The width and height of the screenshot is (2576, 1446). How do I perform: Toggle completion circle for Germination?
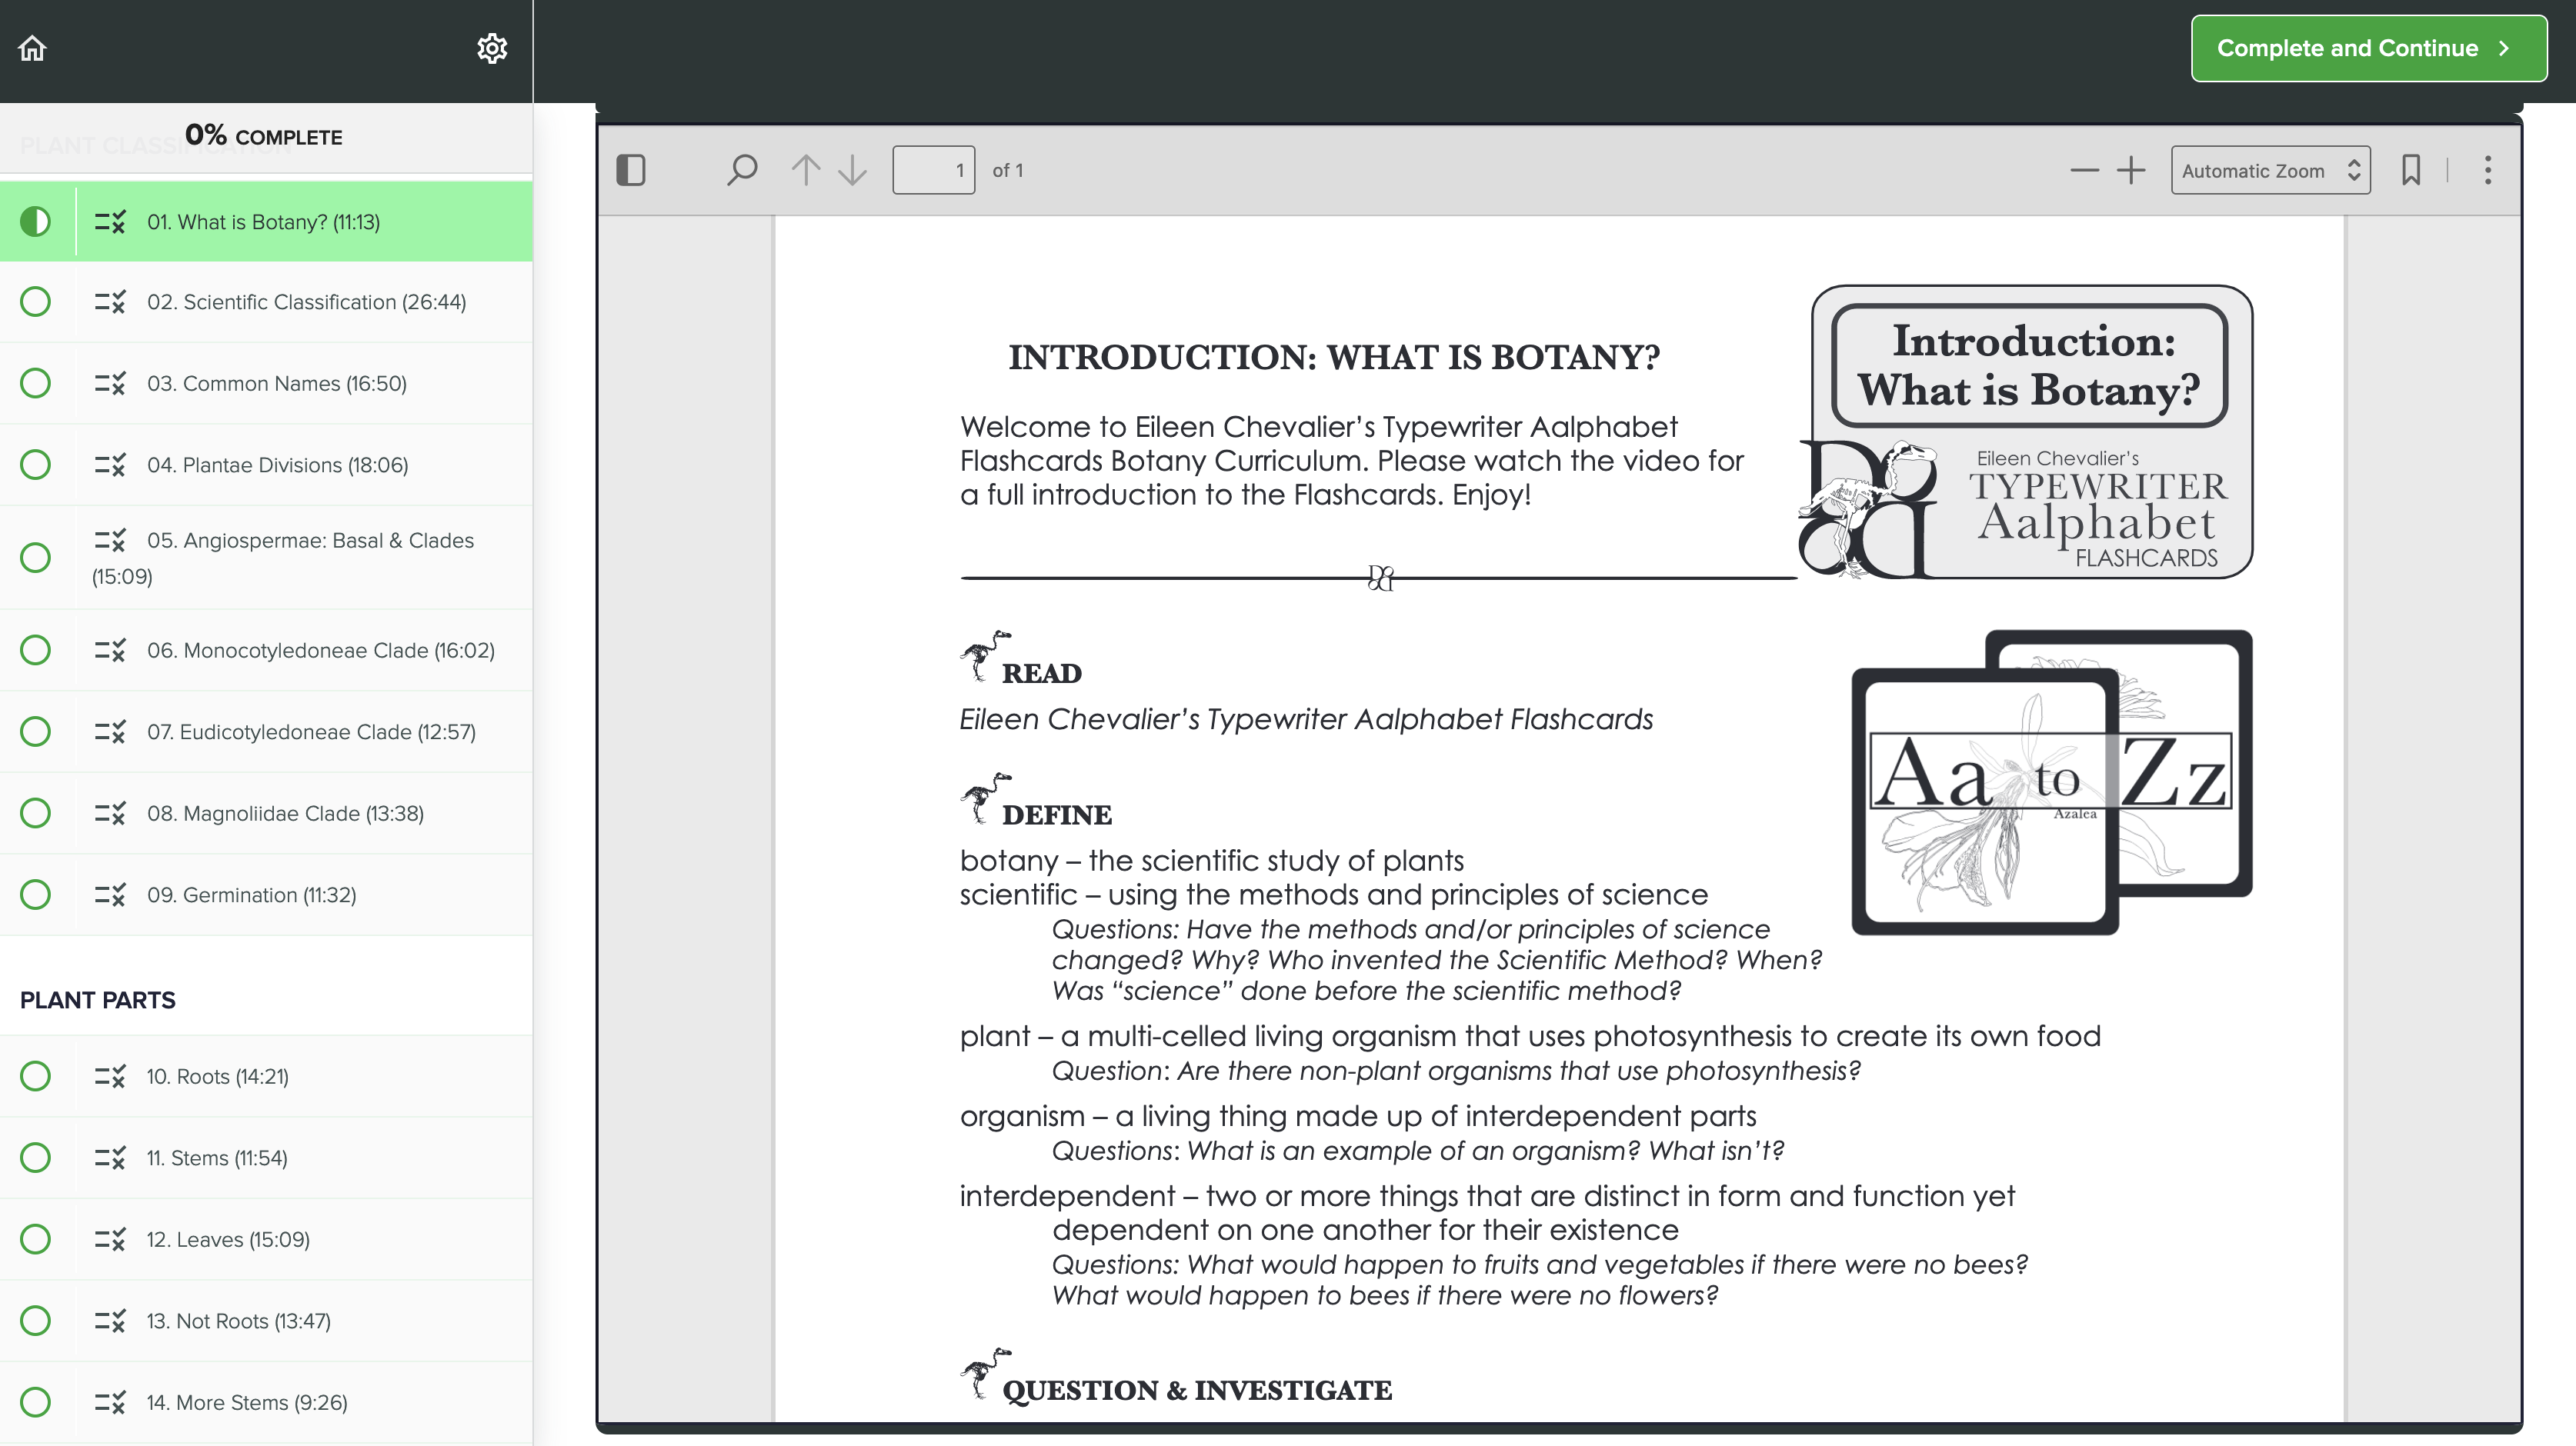tap(35, 894)
